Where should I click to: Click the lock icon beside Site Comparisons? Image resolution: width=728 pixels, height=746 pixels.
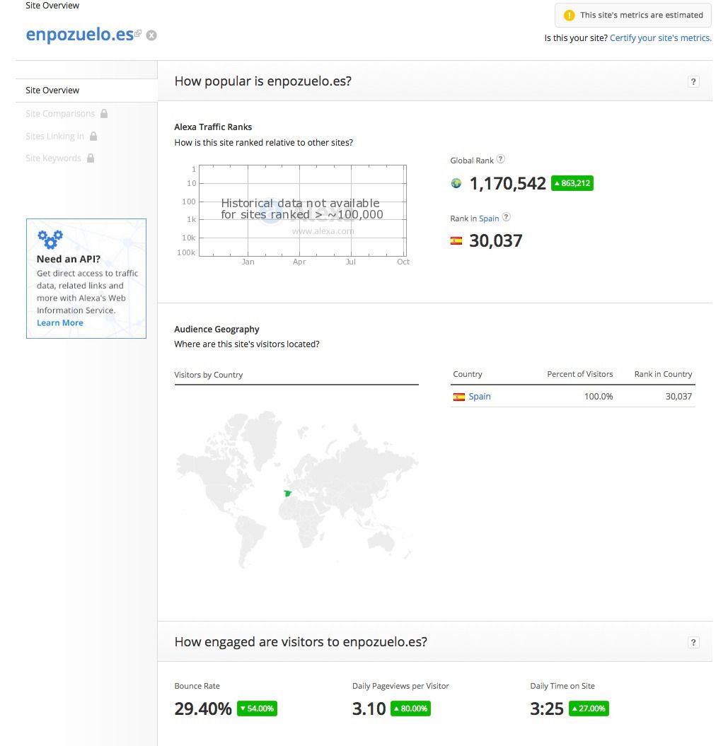pyautogui.click(x=104, y=113)
